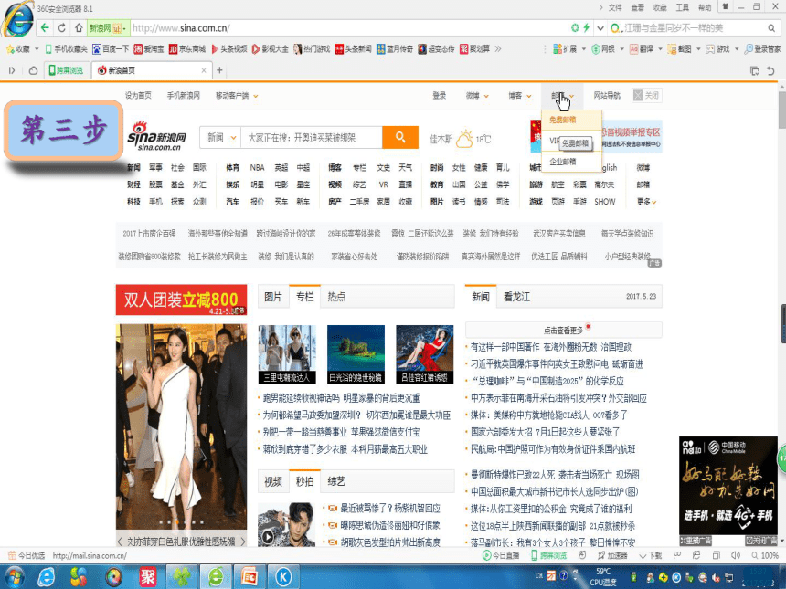Open 头条视频 bookmark
Image resolution: width=786 pixels, height=589 pixels.
click(x=229, y=49)
